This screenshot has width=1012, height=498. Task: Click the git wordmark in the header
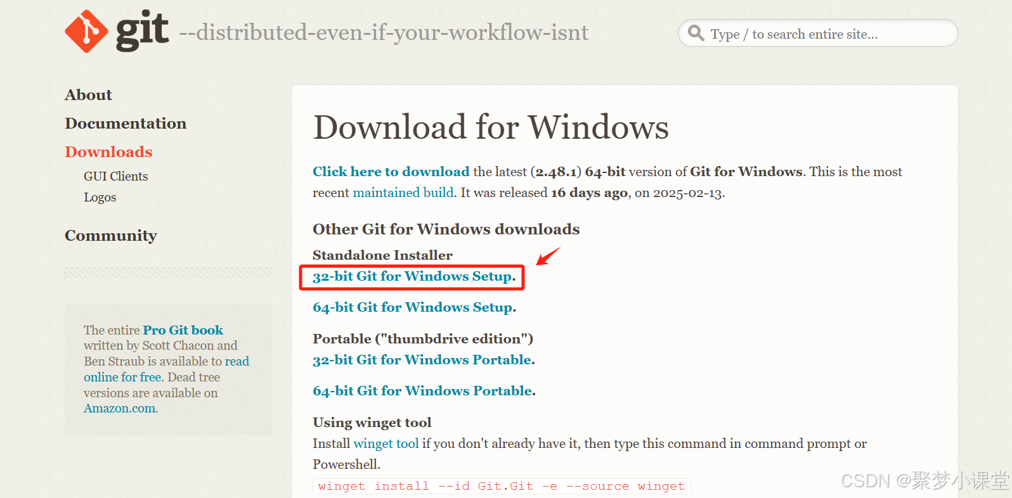click(x=143, y=30)
